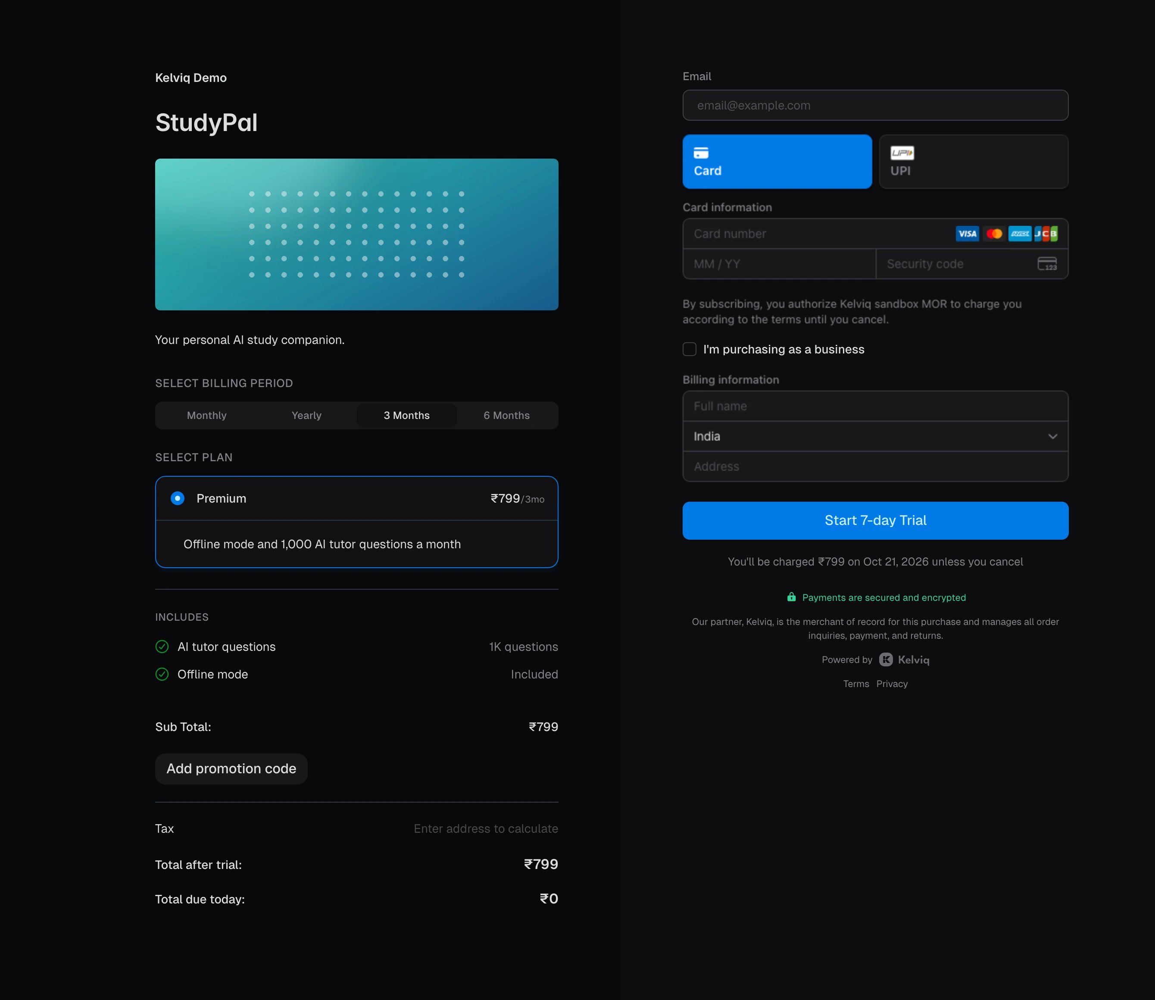
Task: Choose UPI payment method
Action: 974,162
